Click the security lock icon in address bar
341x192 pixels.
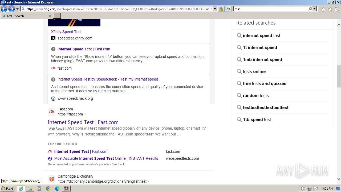221,9
